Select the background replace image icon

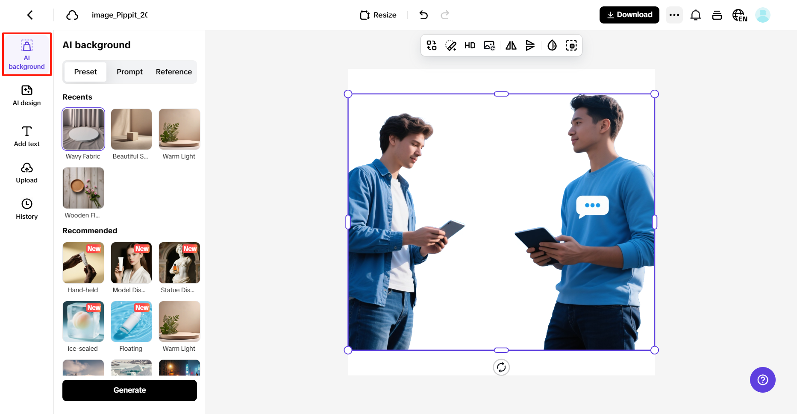[x=489, y=45]
